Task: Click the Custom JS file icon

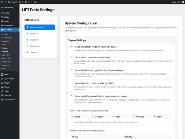Action: coord(27,52)
